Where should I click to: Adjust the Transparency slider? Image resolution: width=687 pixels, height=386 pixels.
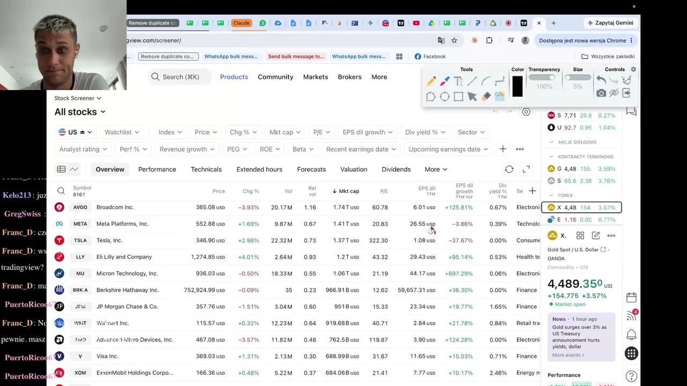[542, 78]
